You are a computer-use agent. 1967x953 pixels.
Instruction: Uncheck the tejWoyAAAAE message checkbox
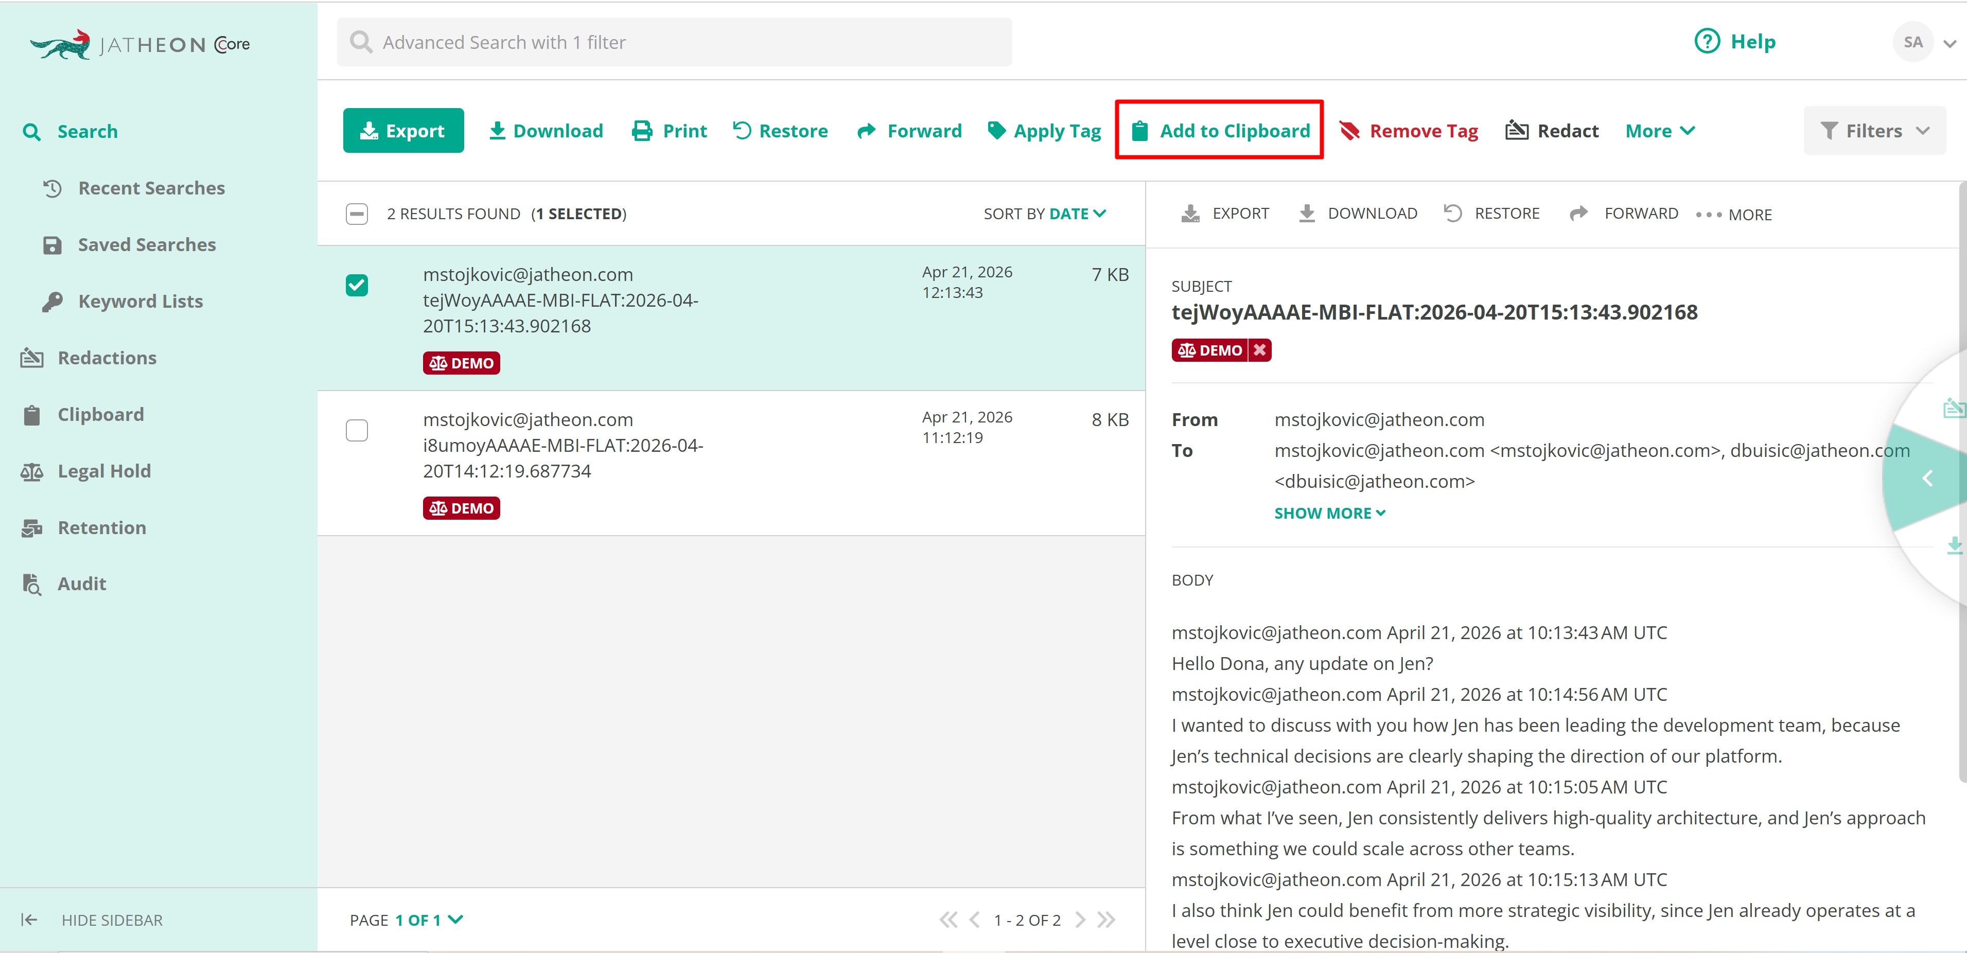[357, 285]
